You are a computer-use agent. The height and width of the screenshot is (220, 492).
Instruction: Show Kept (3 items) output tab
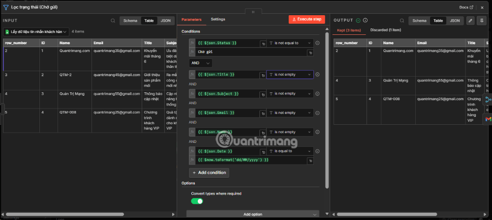click(349, 30)
